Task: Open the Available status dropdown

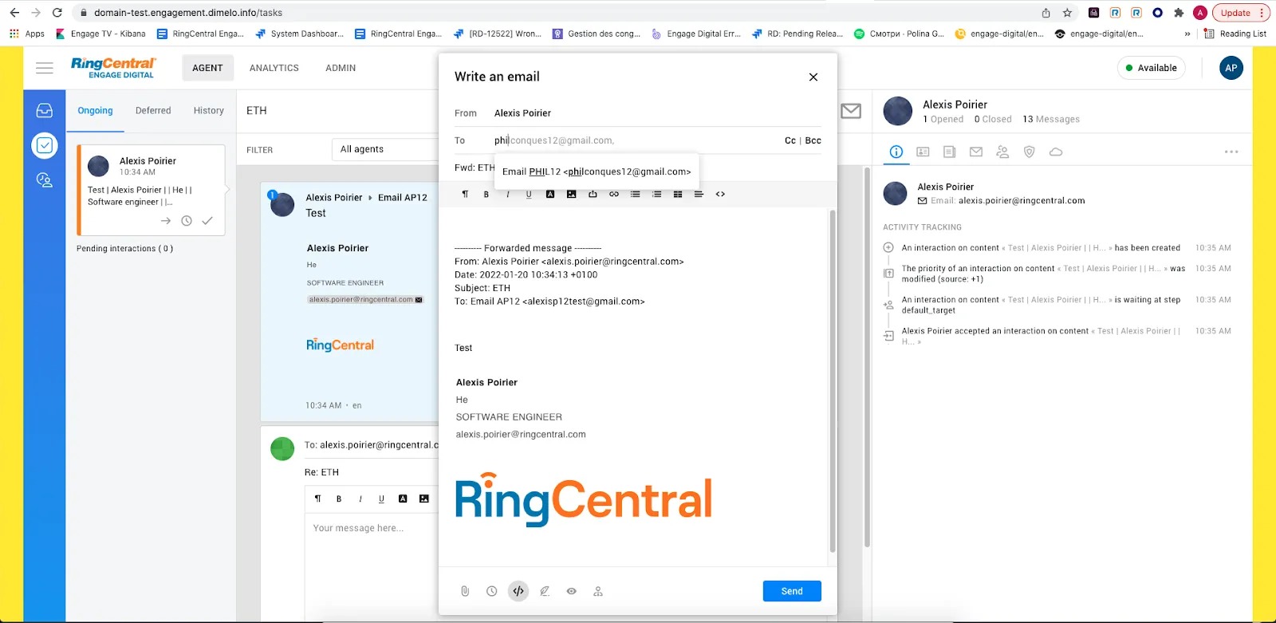Action: coord(1151,68)
